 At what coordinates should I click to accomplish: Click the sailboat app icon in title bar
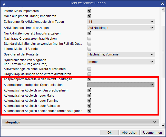coord(4,3)
